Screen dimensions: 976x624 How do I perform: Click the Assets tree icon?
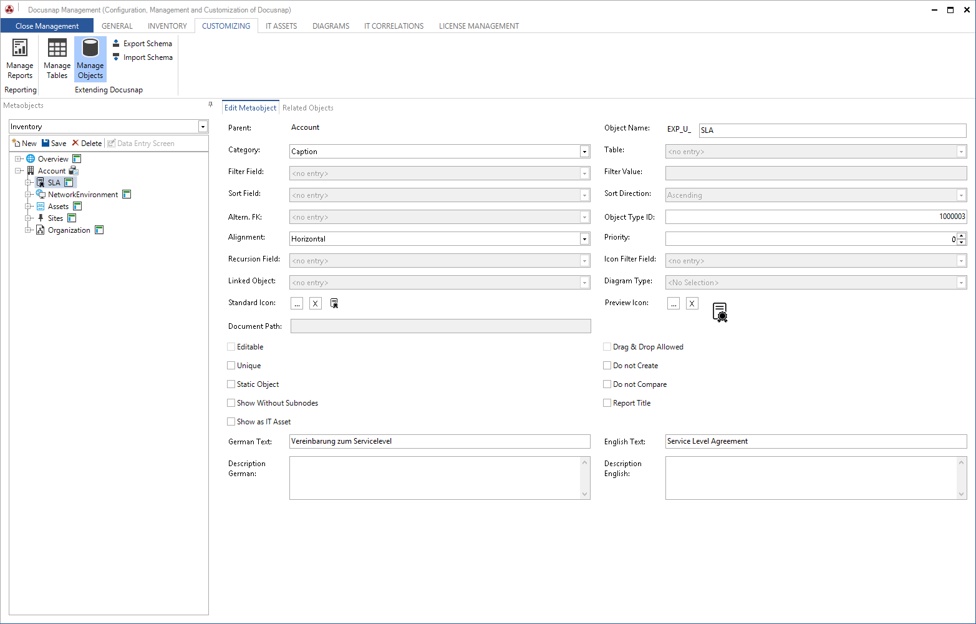click(x=41, y=206)
